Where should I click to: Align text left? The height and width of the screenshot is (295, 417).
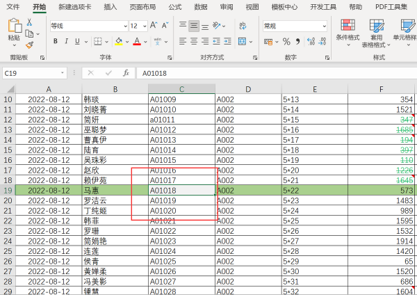pyautogui.click(x=183, y=41)
